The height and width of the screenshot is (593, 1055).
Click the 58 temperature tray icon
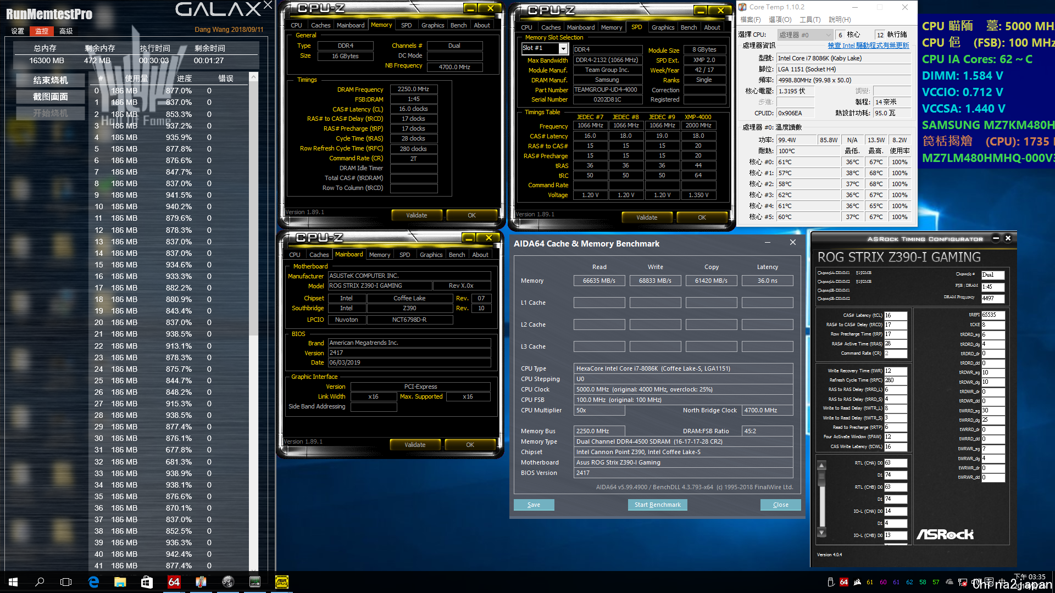[923, 582]
